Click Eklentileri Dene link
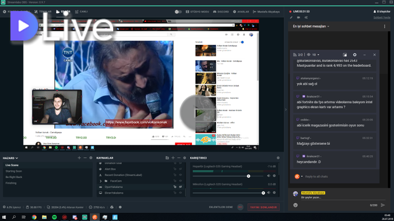Viewport: 394px width, 221px height. [221, 207]
